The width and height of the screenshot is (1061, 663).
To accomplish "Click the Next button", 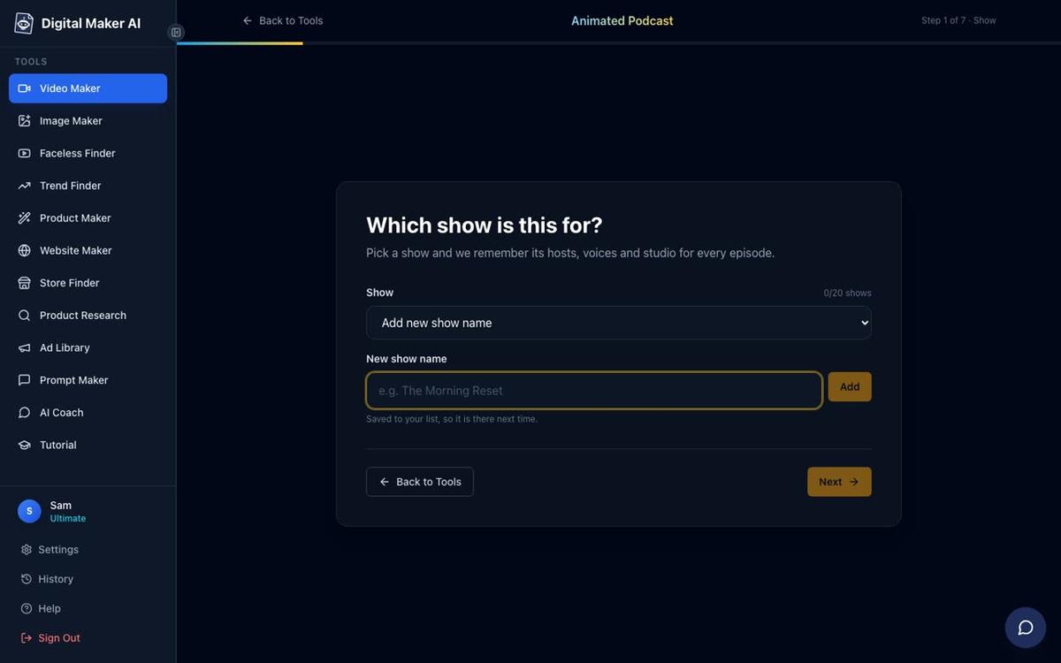I will pos(839,482).
